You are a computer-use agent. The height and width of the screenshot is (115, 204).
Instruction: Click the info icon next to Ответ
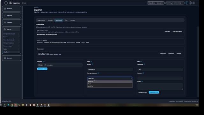(142, 81)
